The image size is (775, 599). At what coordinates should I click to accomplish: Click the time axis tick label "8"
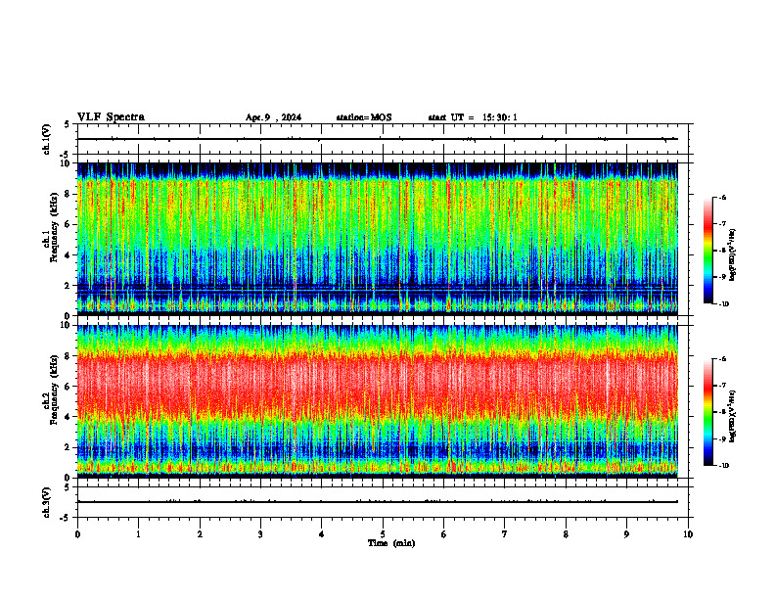click(566, 534)
